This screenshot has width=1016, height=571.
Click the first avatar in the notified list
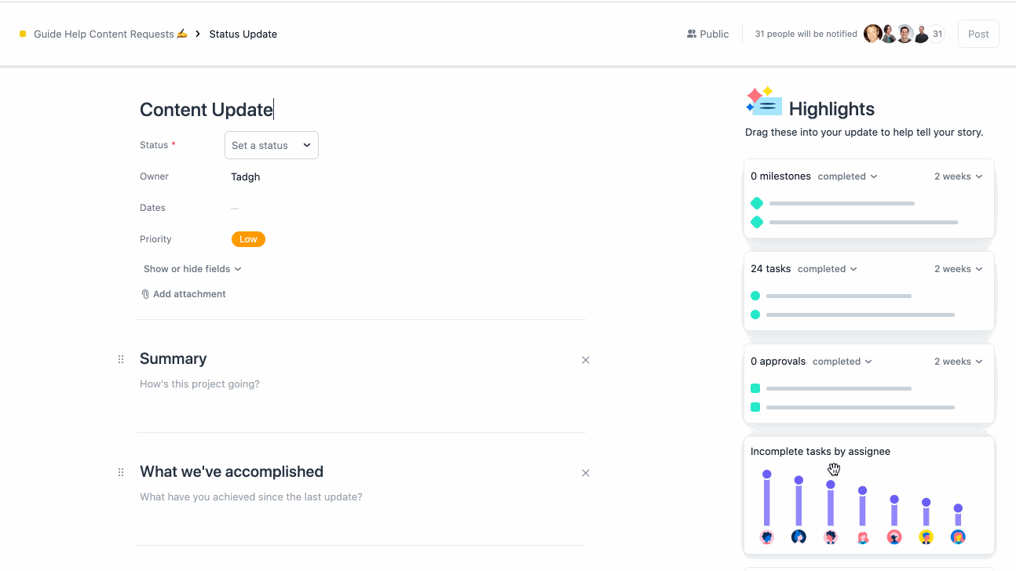pyautogui.click(x=872, y=34)
